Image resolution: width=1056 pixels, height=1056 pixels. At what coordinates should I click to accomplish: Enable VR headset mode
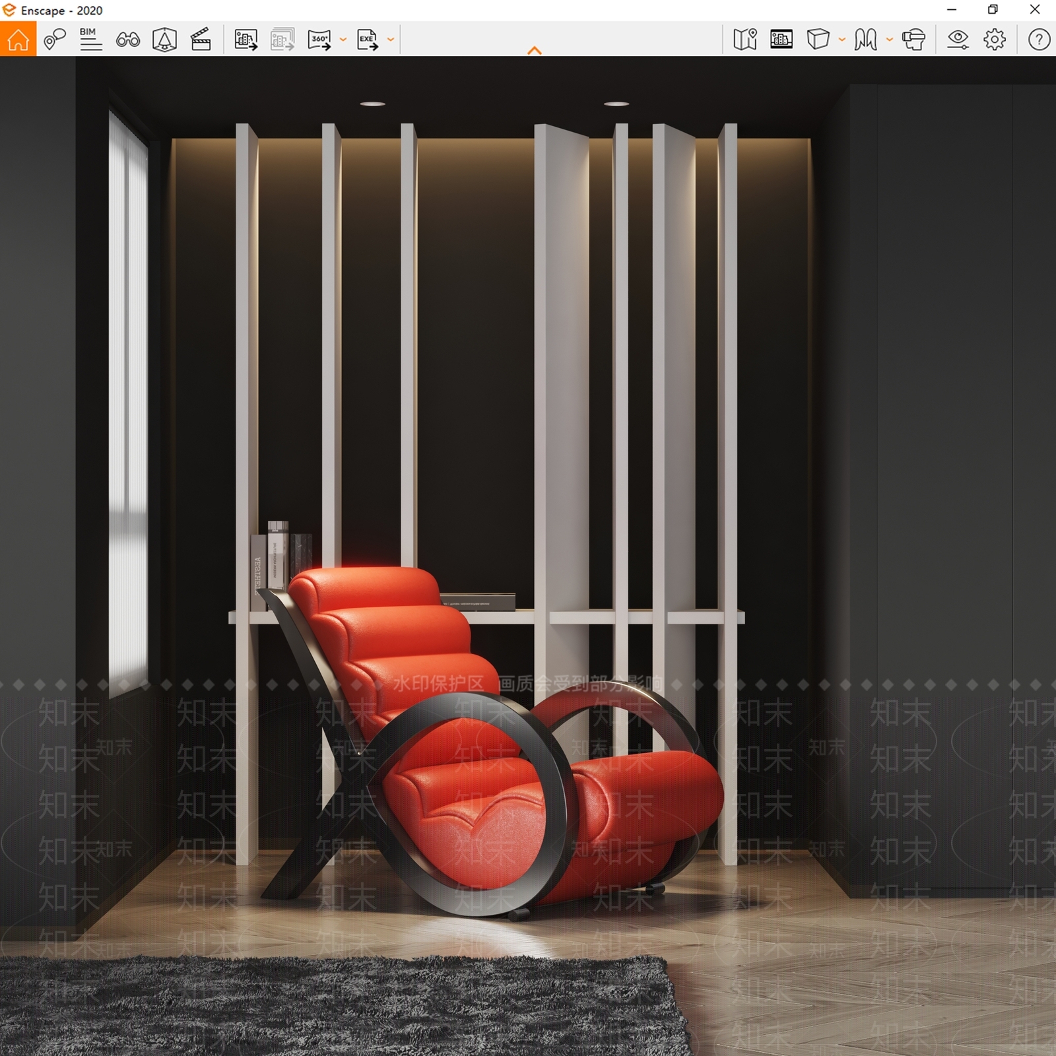(x=913, y=40)
